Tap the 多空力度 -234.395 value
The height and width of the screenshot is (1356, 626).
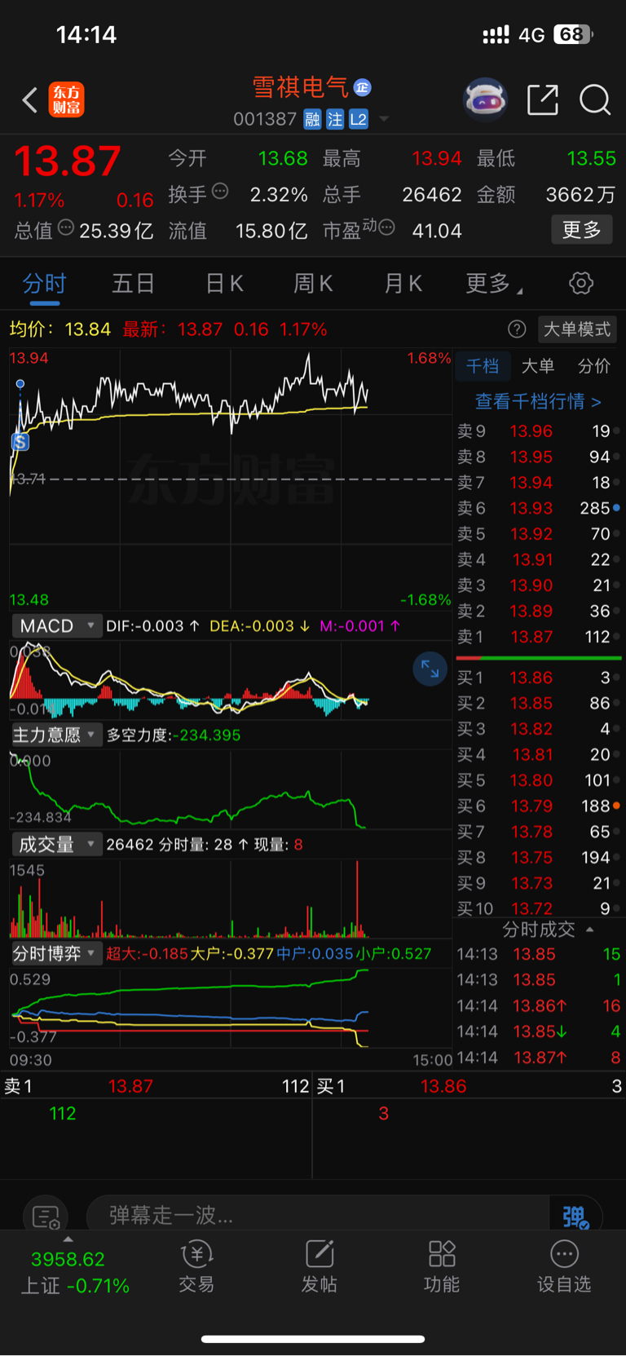174,735
